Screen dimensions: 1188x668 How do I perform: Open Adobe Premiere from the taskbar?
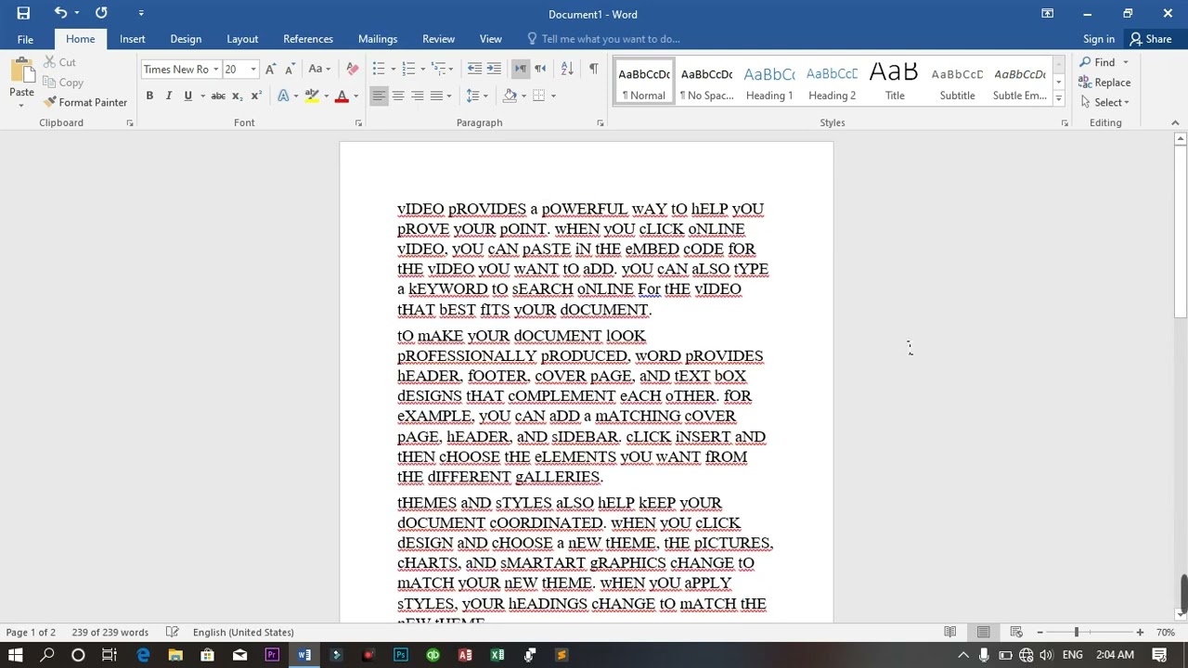click(x=271, y=655)
